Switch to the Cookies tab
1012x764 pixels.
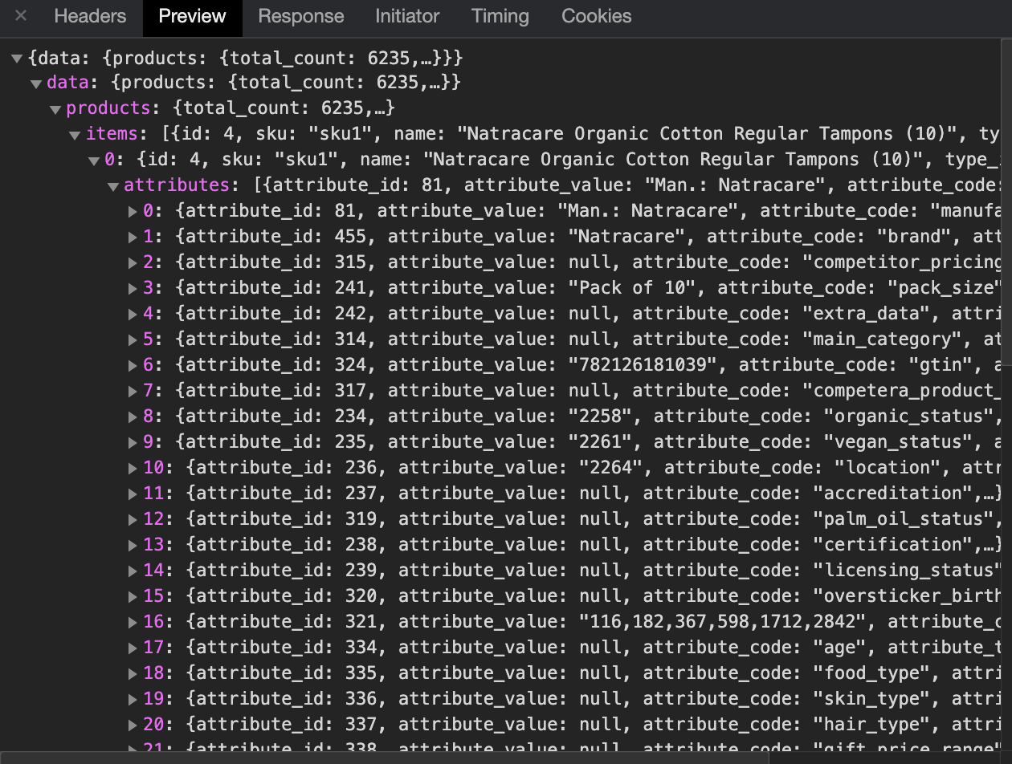(596, 16)
